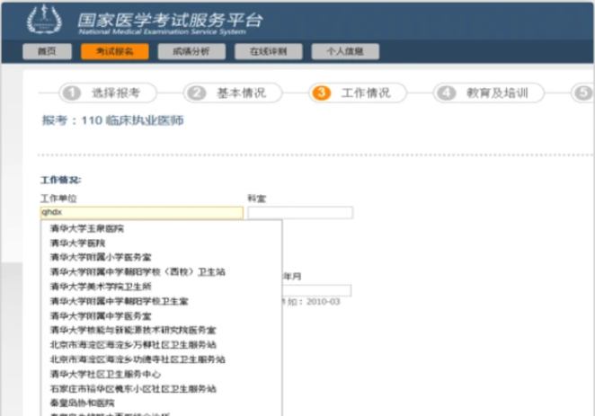Select step 3 工作情况
The image size is (595, 416).
(358, 93)
